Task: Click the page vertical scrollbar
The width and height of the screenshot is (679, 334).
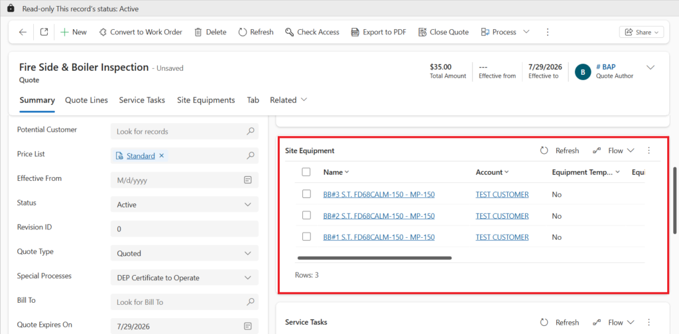Action: (675, 200)
